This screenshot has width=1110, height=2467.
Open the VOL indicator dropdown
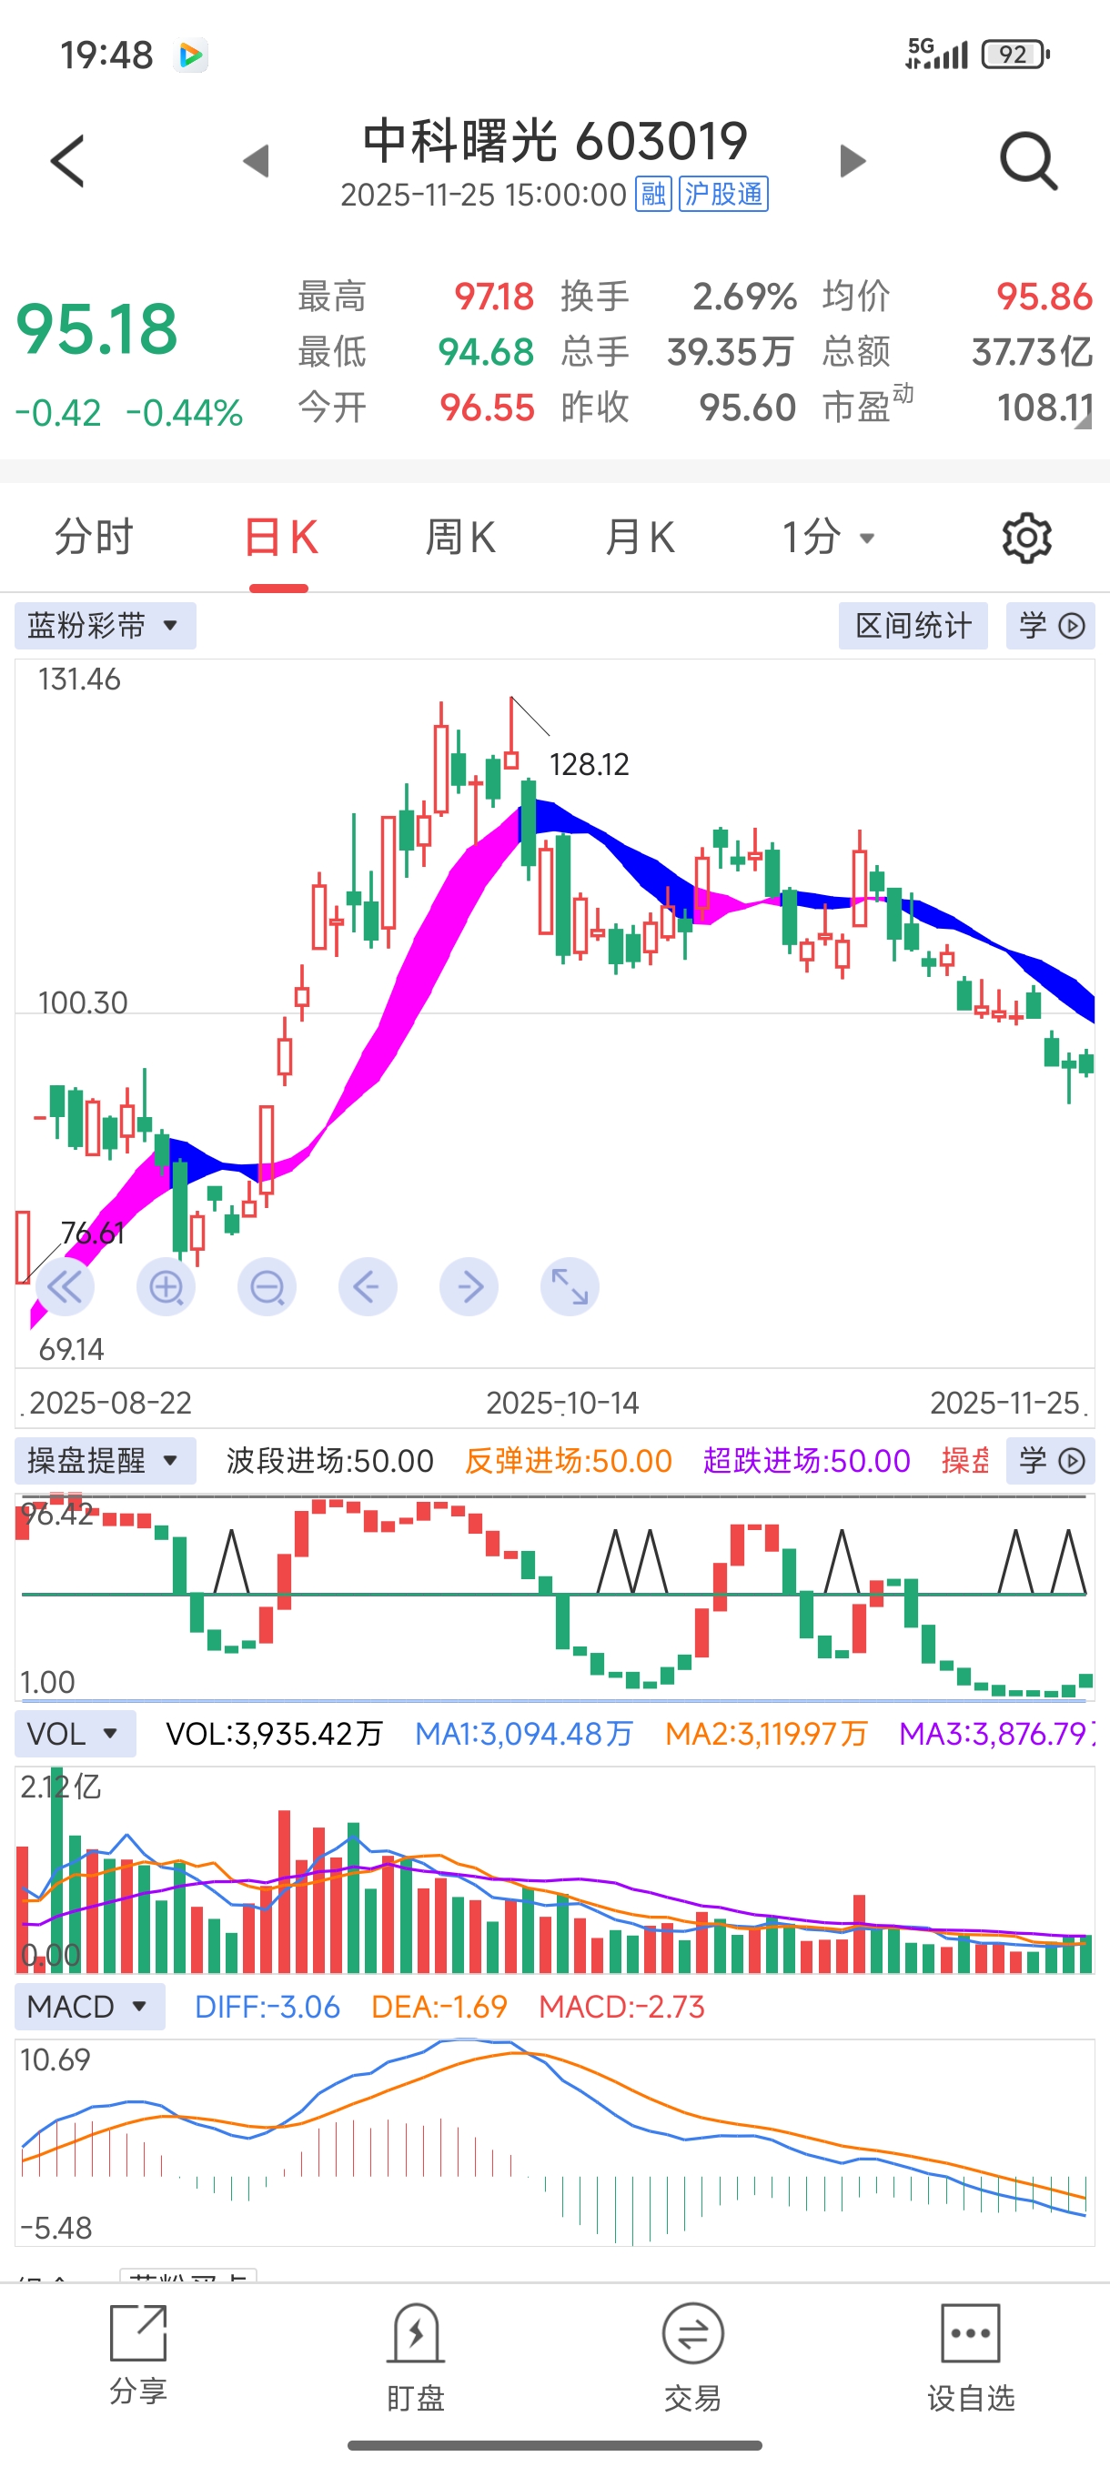pyautogui.click(x=76, y=1734)
